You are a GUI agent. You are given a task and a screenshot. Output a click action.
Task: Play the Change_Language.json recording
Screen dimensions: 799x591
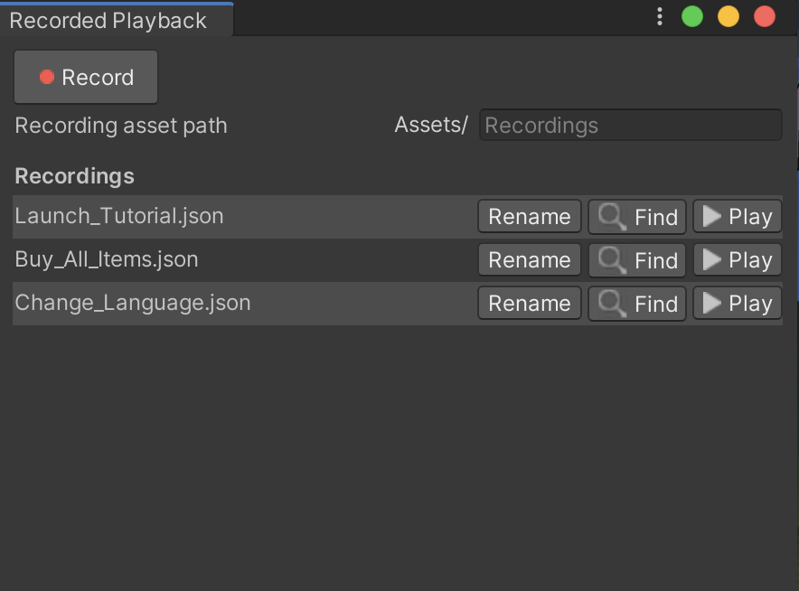pyautogui.click(x=737, y=304)
